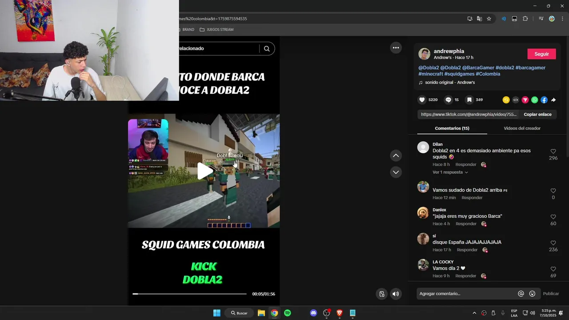Open Dilan's profile avatar
Screen dimensions: 569x320
coord(423,147)
